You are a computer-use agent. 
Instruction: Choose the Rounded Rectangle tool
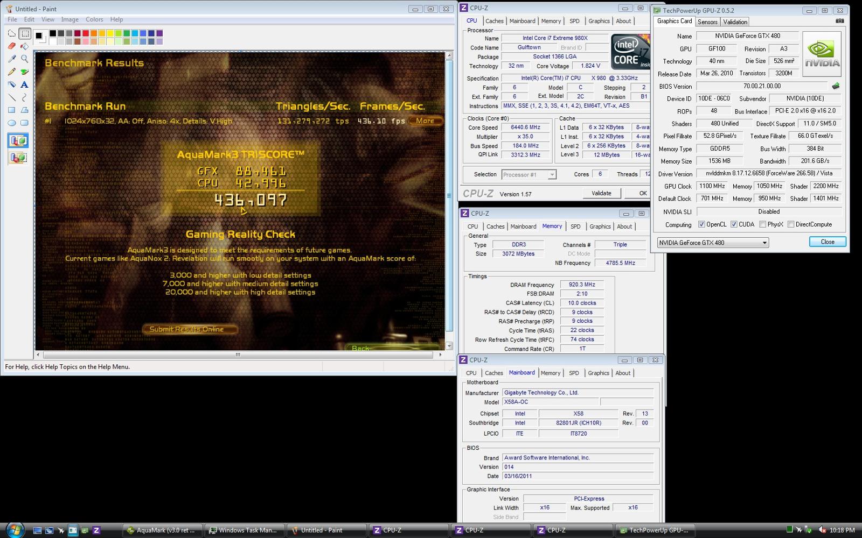pyautogui.click(x=25, y=123)
